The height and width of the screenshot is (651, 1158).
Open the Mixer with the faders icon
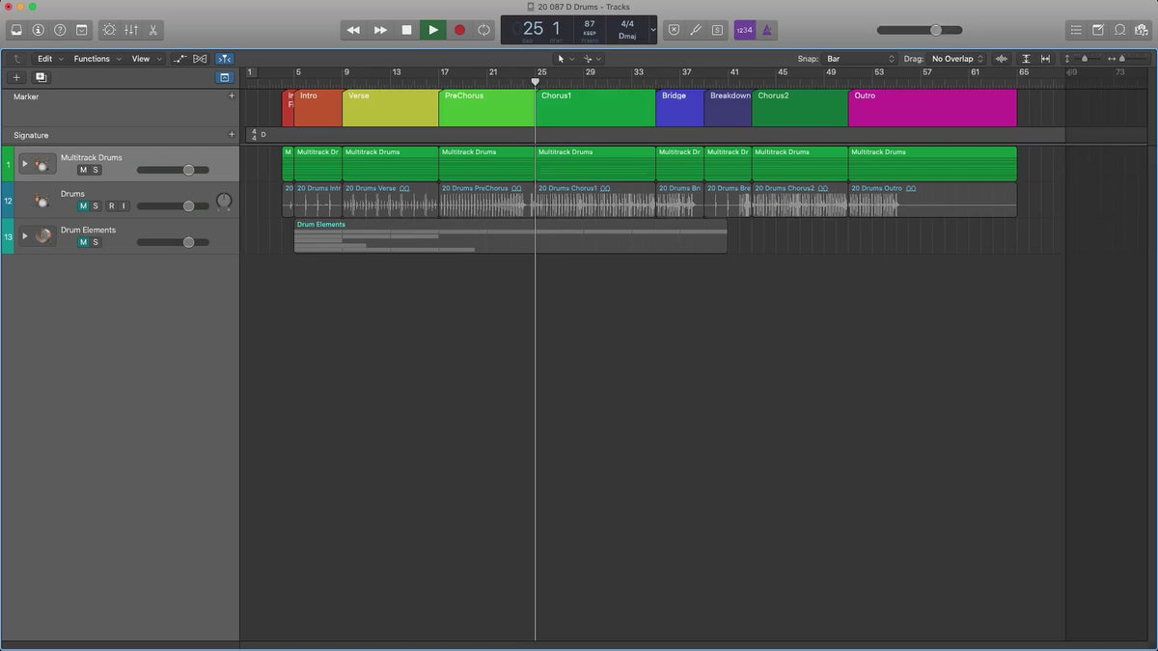click(x=131, y=30)
